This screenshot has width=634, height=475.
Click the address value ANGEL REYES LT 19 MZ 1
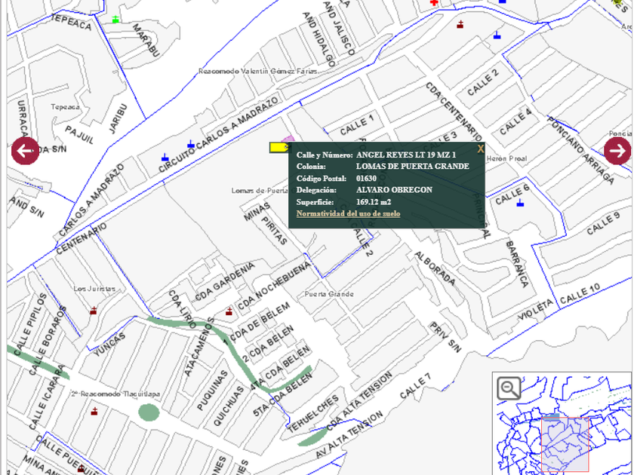pyautogui.click(x=406, y=155)
